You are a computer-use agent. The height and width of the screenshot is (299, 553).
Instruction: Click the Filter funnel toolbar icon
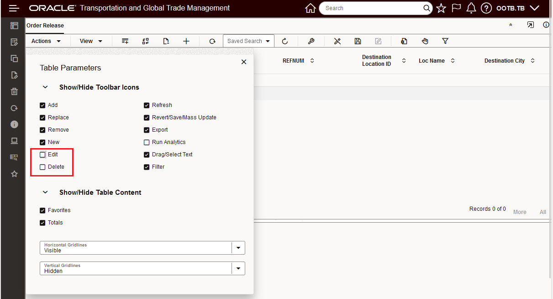445,41
